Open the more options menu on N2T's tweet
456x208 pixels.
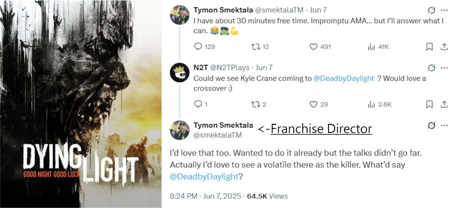pos(444,68)
